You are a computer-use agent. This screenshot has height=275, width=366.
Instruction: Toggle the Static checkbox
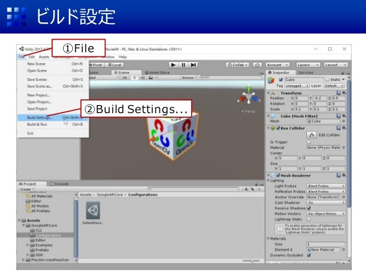point(327,80)
